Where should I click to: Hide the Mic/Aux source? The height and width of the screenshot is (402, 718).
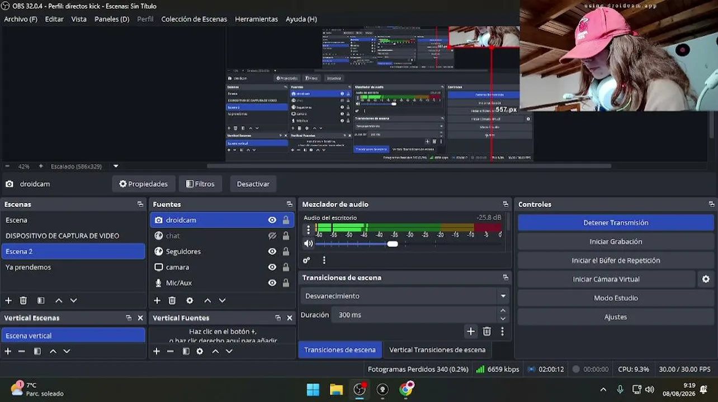(272, 283)
